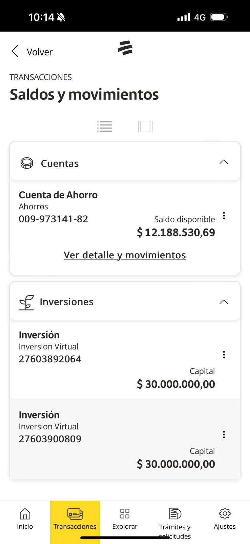Image resolution: width=250 pixels, height=544 pixels.
Task: Open Ver detalle y movimientos link
Action: 125,255
